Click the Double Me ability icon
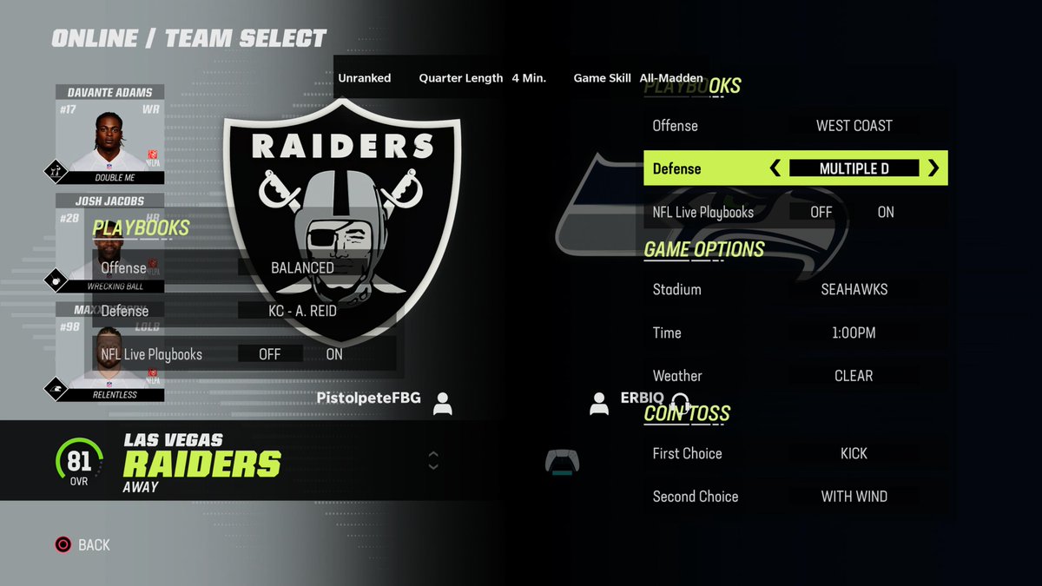Screen dimensions: 1042x586 point(57,171)
